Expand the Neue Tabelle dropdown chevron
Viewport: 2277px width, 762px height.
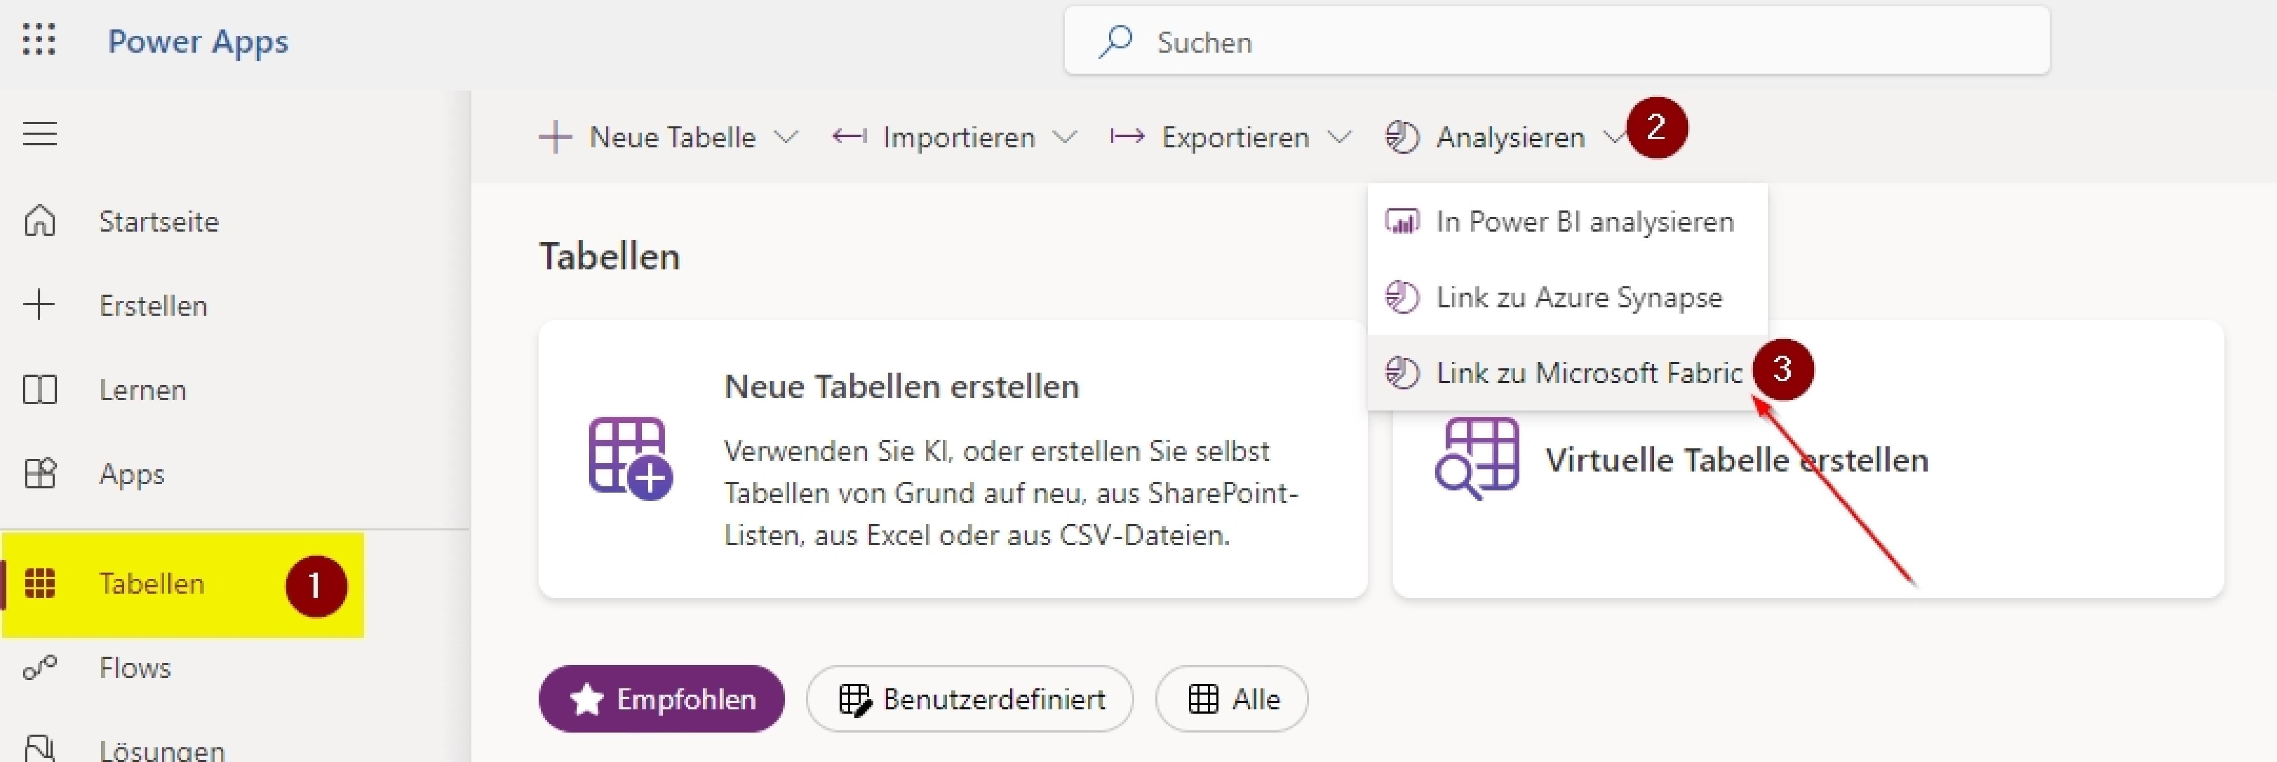pyautogui.click(x=786, y=137)
